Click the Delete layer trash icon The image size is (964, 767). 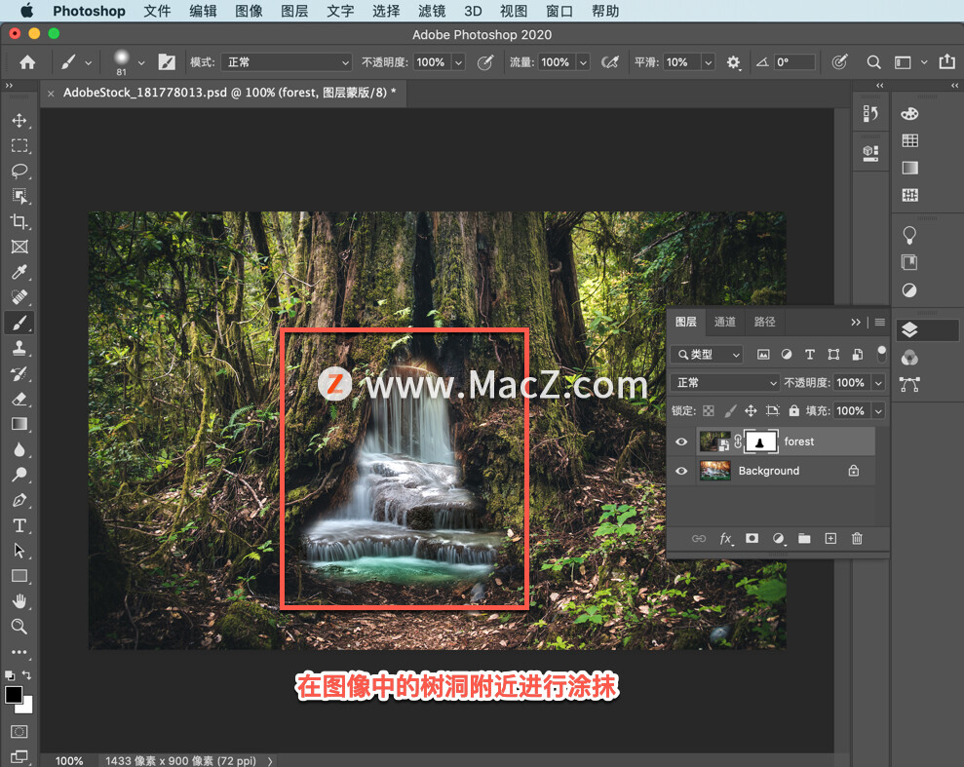857,538
